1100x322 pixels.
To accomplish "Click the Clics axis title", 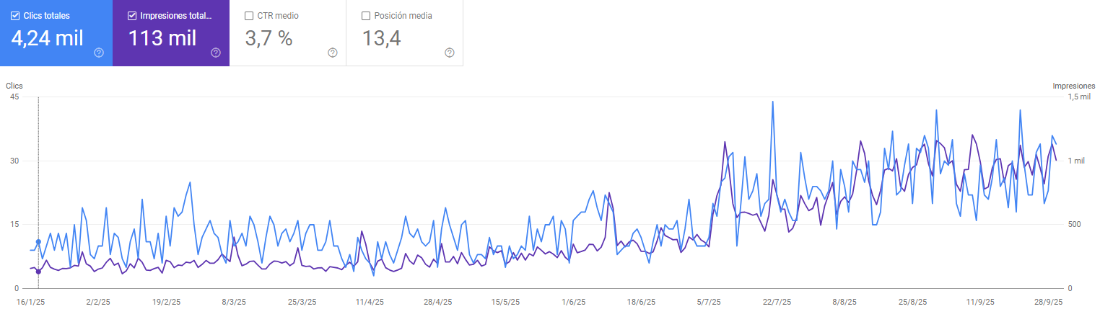I will 14,86.
